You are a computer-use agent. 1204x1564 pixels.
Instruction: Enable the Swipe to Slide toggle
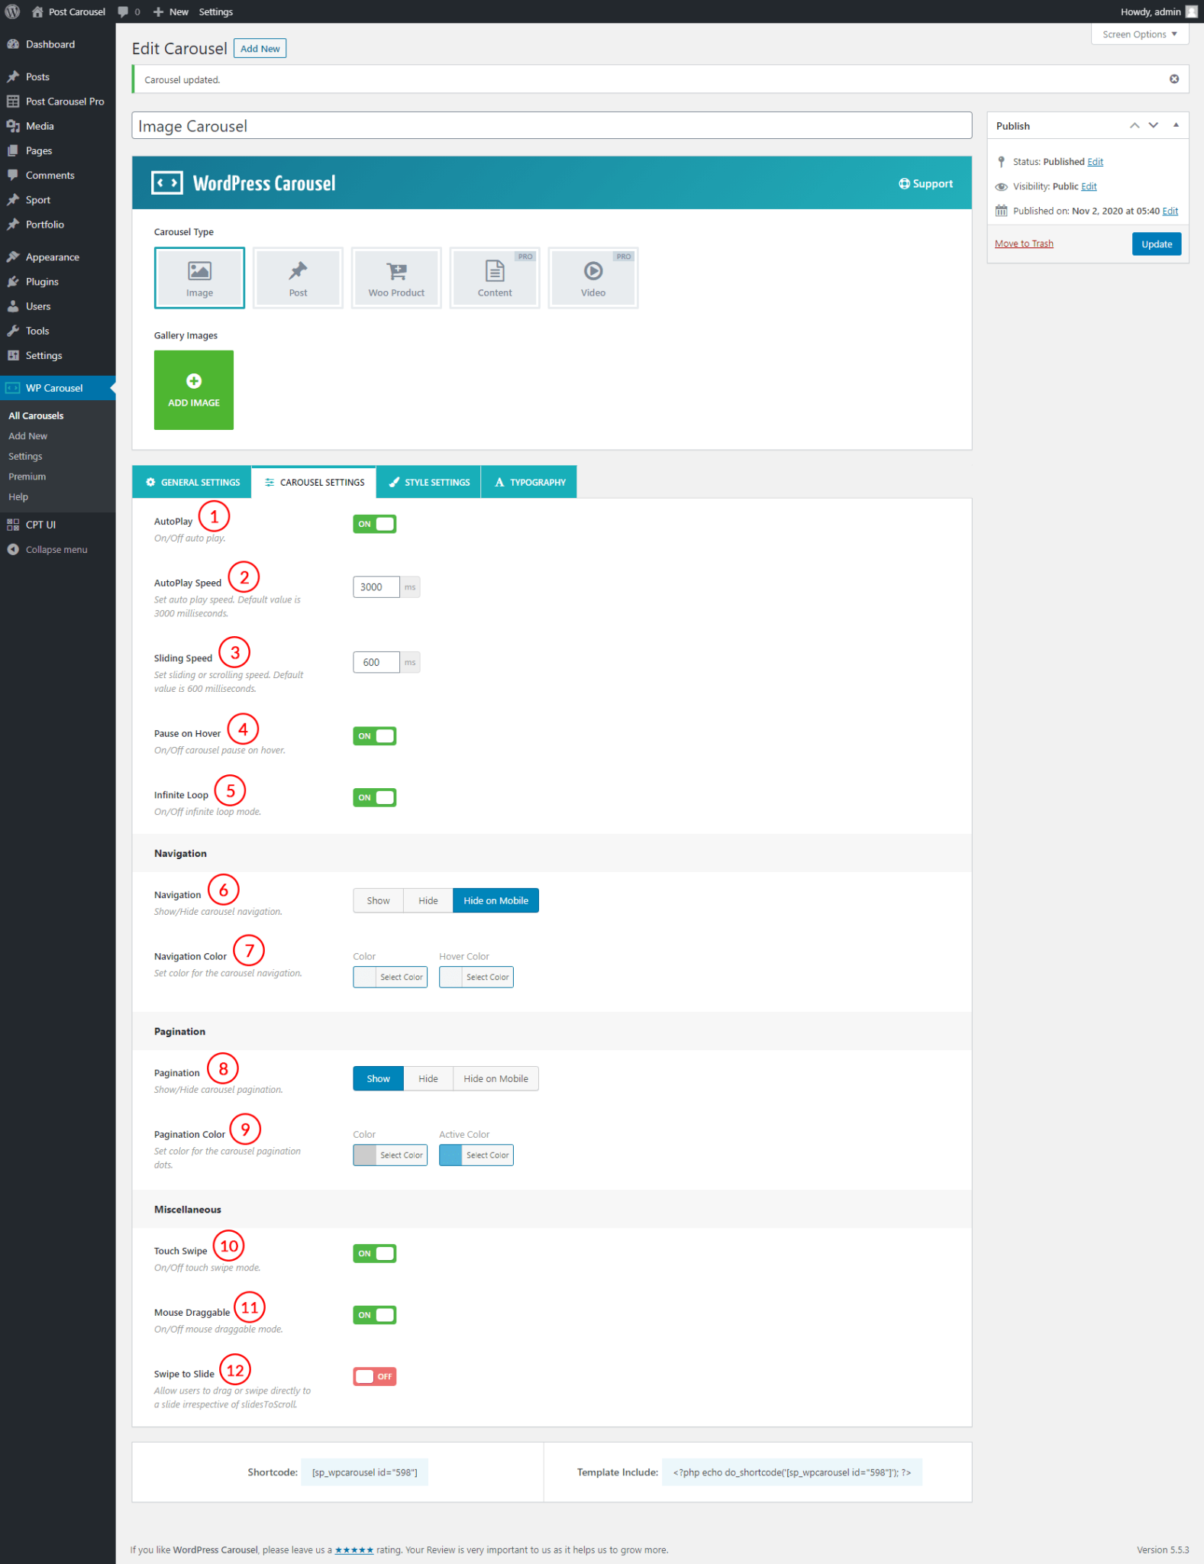click(x=374, y=1376)
